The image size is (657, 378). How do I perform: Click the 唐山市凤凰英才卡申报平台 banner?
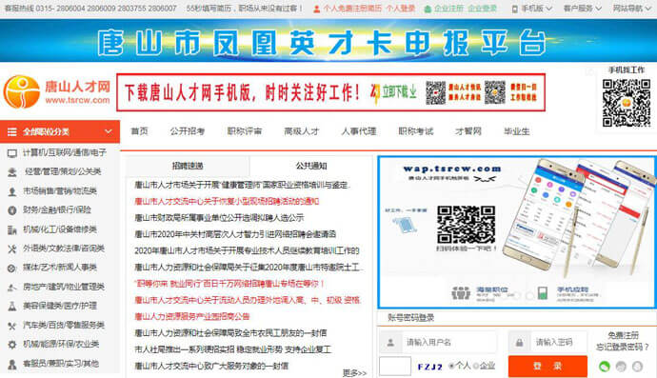click(x=328, y=41)
